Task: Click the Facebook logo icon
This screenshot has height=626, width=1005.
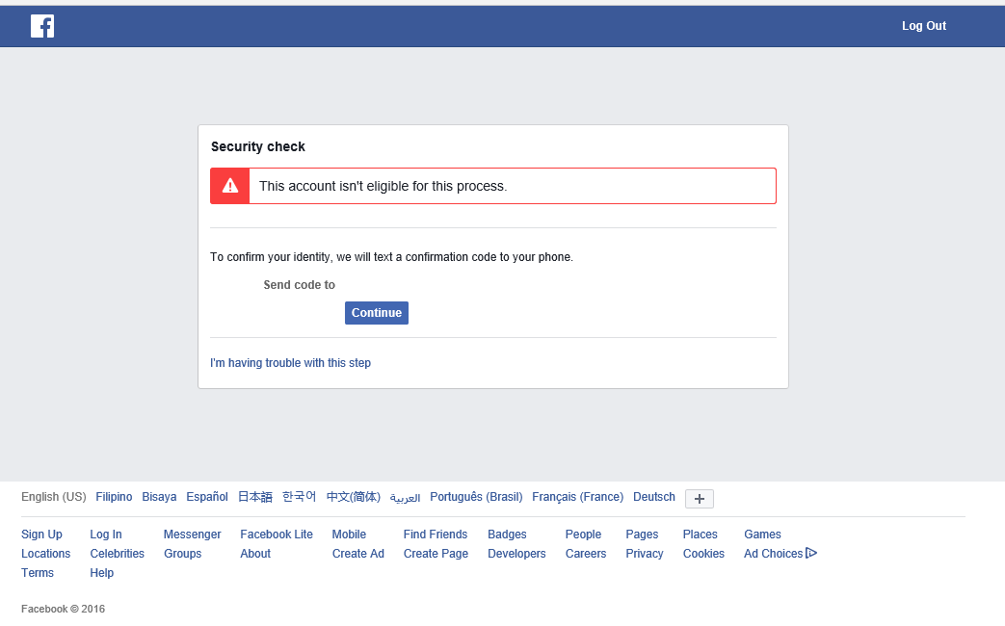Action: [42, 26]
